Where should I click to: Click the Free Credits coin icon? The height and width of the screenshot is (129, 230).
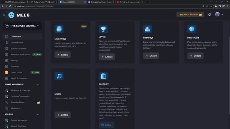point(6,72)
